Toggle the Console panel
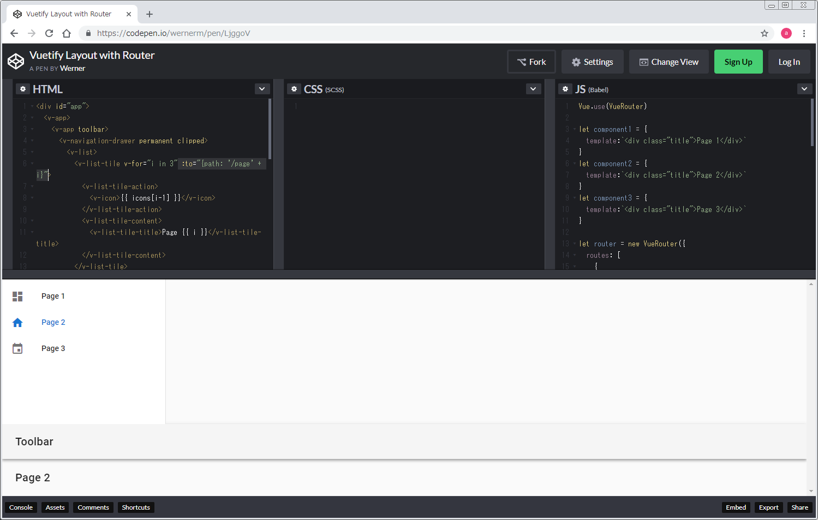Image resolution: width=818 pixels, height=520 pixels. coord(21,507)
